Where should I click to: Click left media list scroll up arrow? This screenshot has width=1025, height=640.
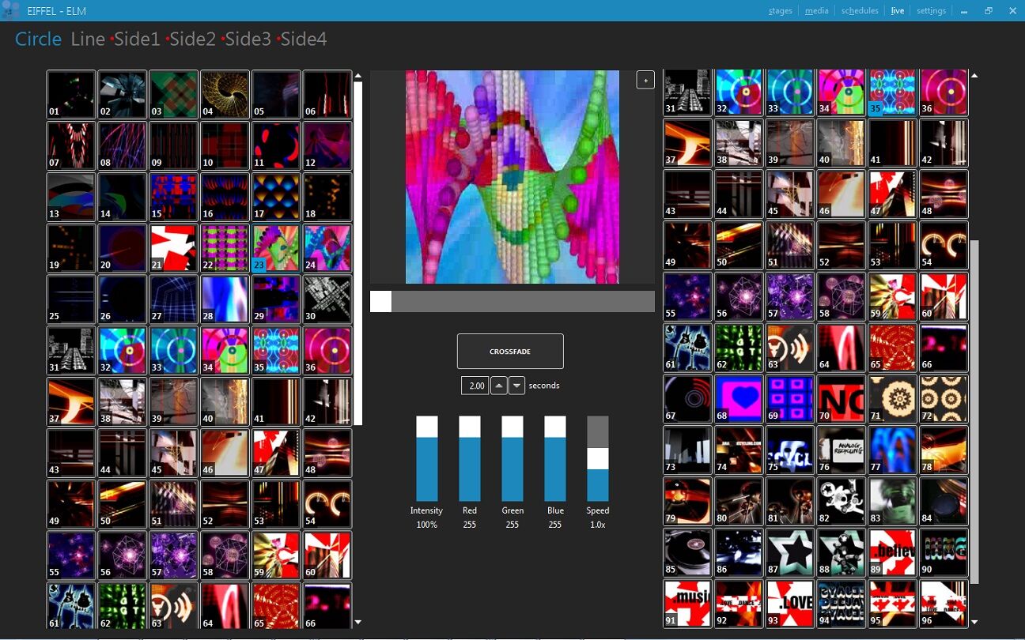point(358,76)
